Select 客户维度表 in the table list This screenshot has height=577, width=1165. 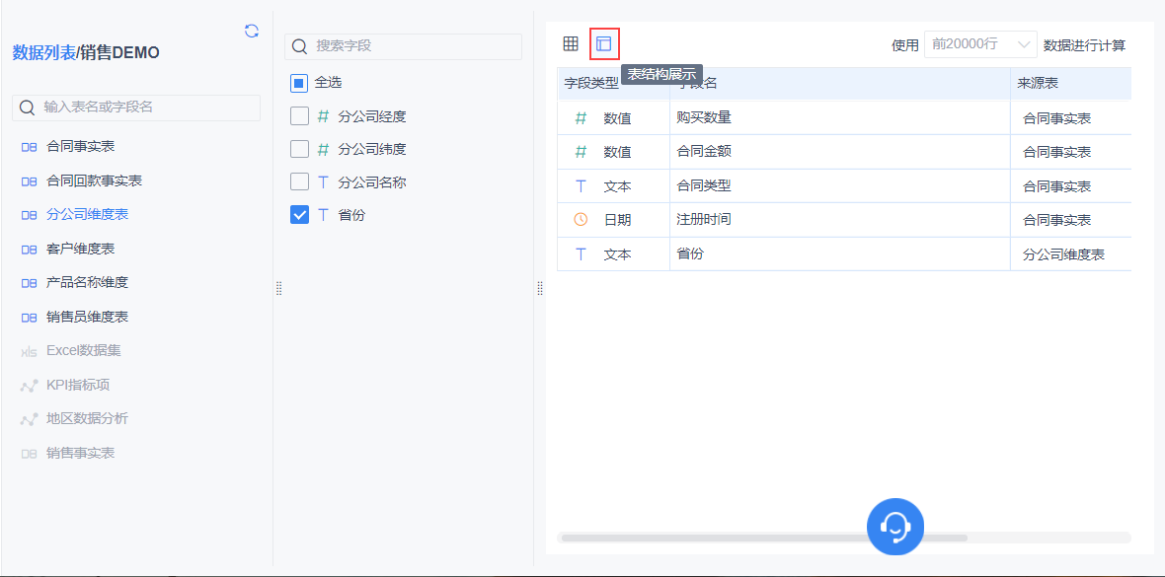coord(80,249)
